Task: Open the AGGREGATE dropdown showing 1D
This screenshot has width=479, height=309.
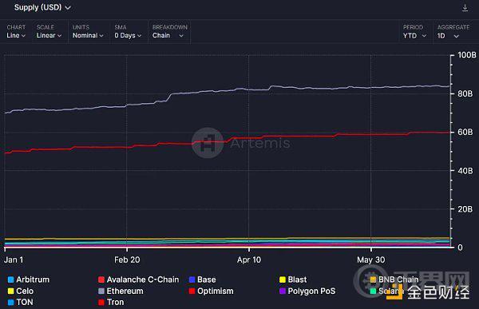Action: coord(453,32)
